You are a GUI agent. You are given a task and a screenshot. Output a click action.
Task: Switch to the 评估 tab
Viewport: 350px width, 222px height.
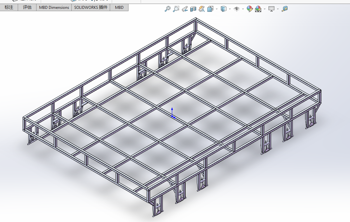27,7
